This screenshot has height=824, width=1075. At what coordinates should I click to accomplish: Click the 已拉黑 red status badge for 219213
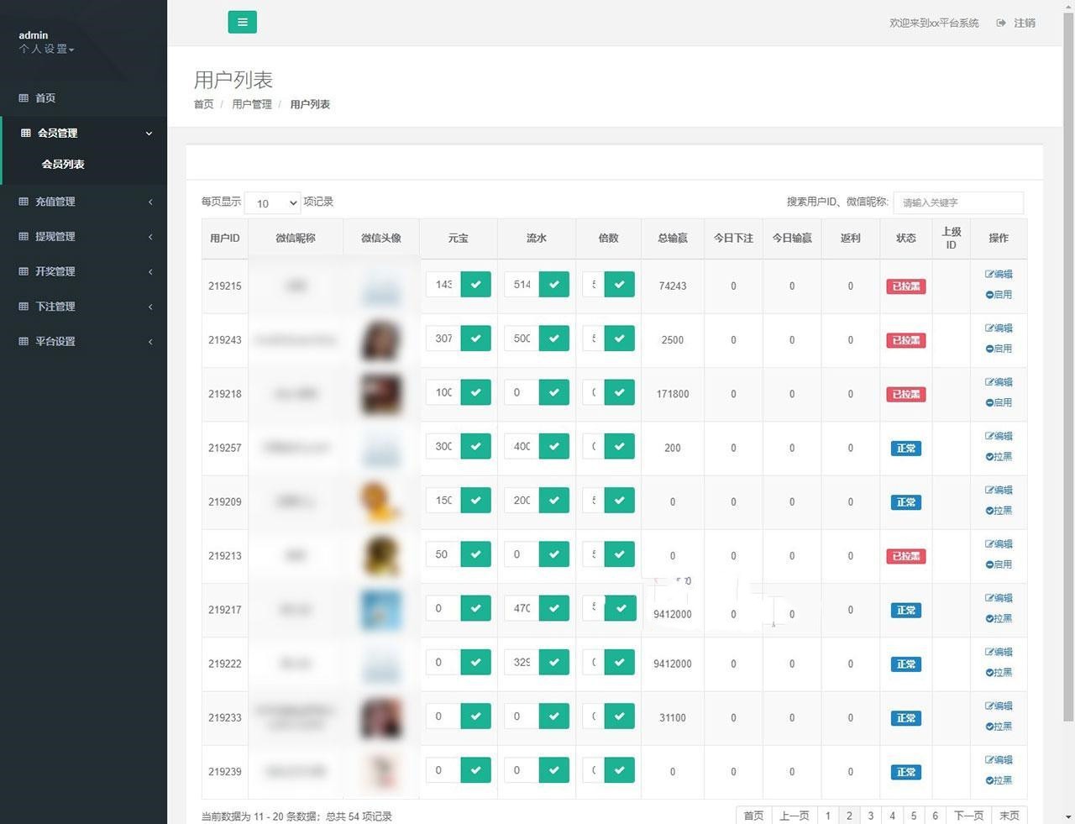pos(905,556)
